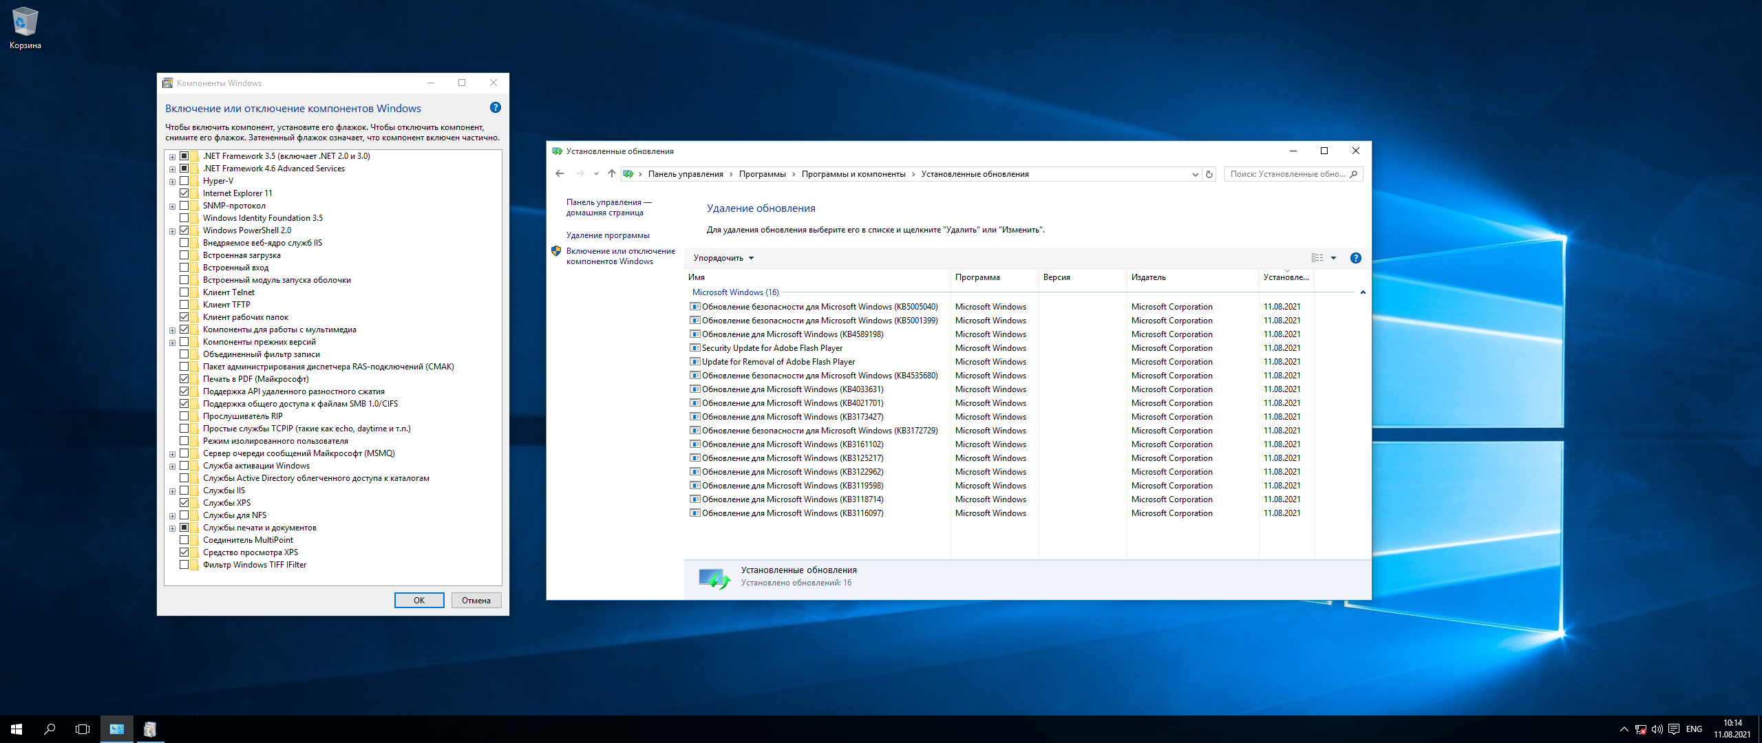This screenshot has height=743, width=1762.
Task: Click the forward navigation arrow
Action: (x=580, y=174)
